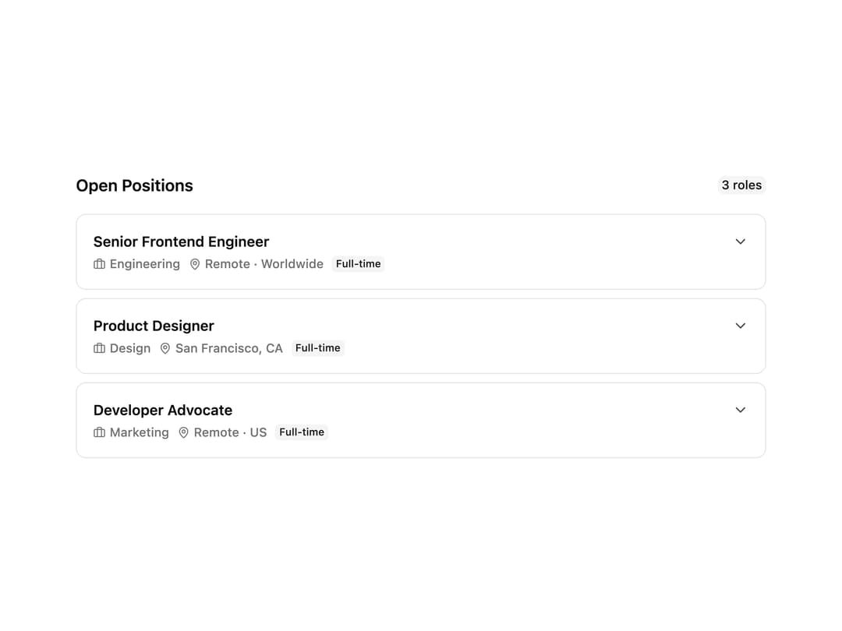Click the Design department label
The height and width of the screenshot is (631, 842).
pos(130,348)
